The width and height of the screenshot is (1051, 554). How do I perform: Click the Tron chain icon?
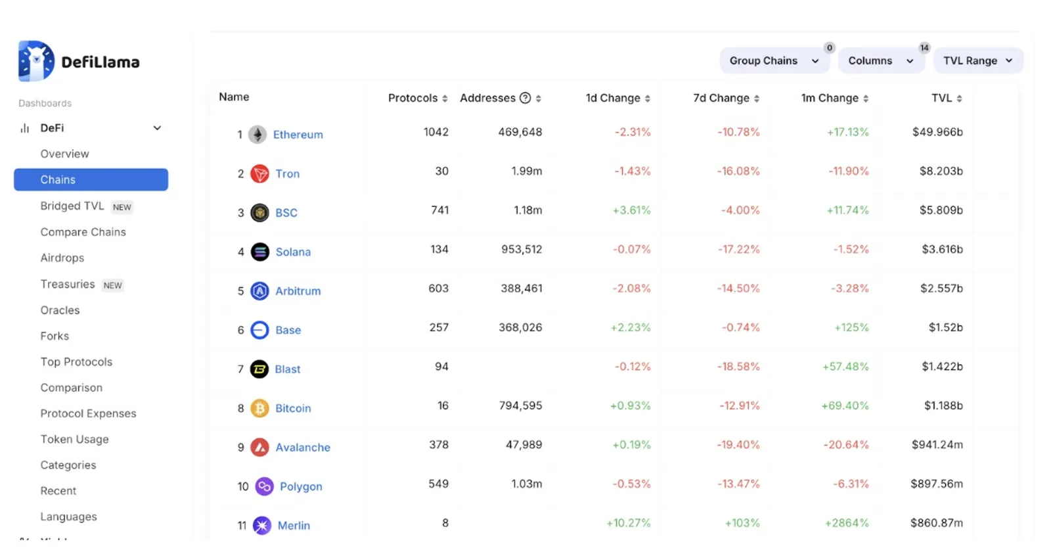260,173
